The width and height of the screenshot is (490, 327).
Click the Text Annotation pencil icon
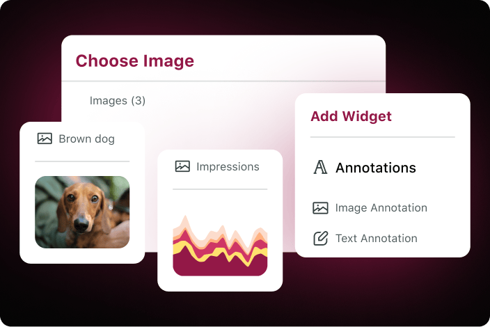tap(320, 239)
